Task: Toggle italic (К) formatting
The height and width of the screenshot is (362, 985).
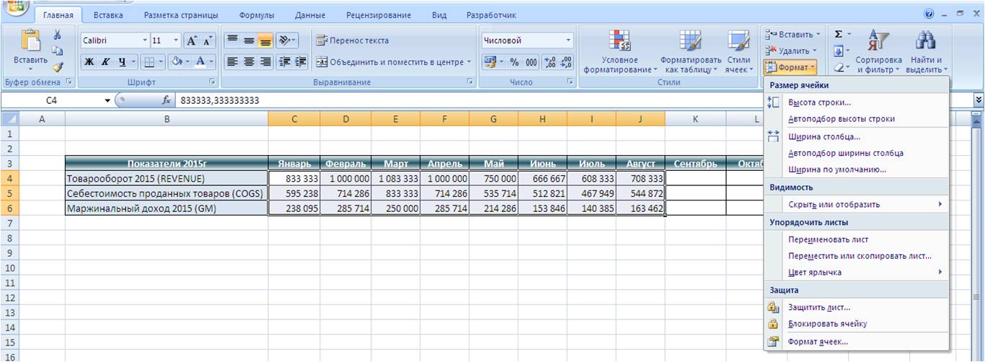Action: point(105,62)
